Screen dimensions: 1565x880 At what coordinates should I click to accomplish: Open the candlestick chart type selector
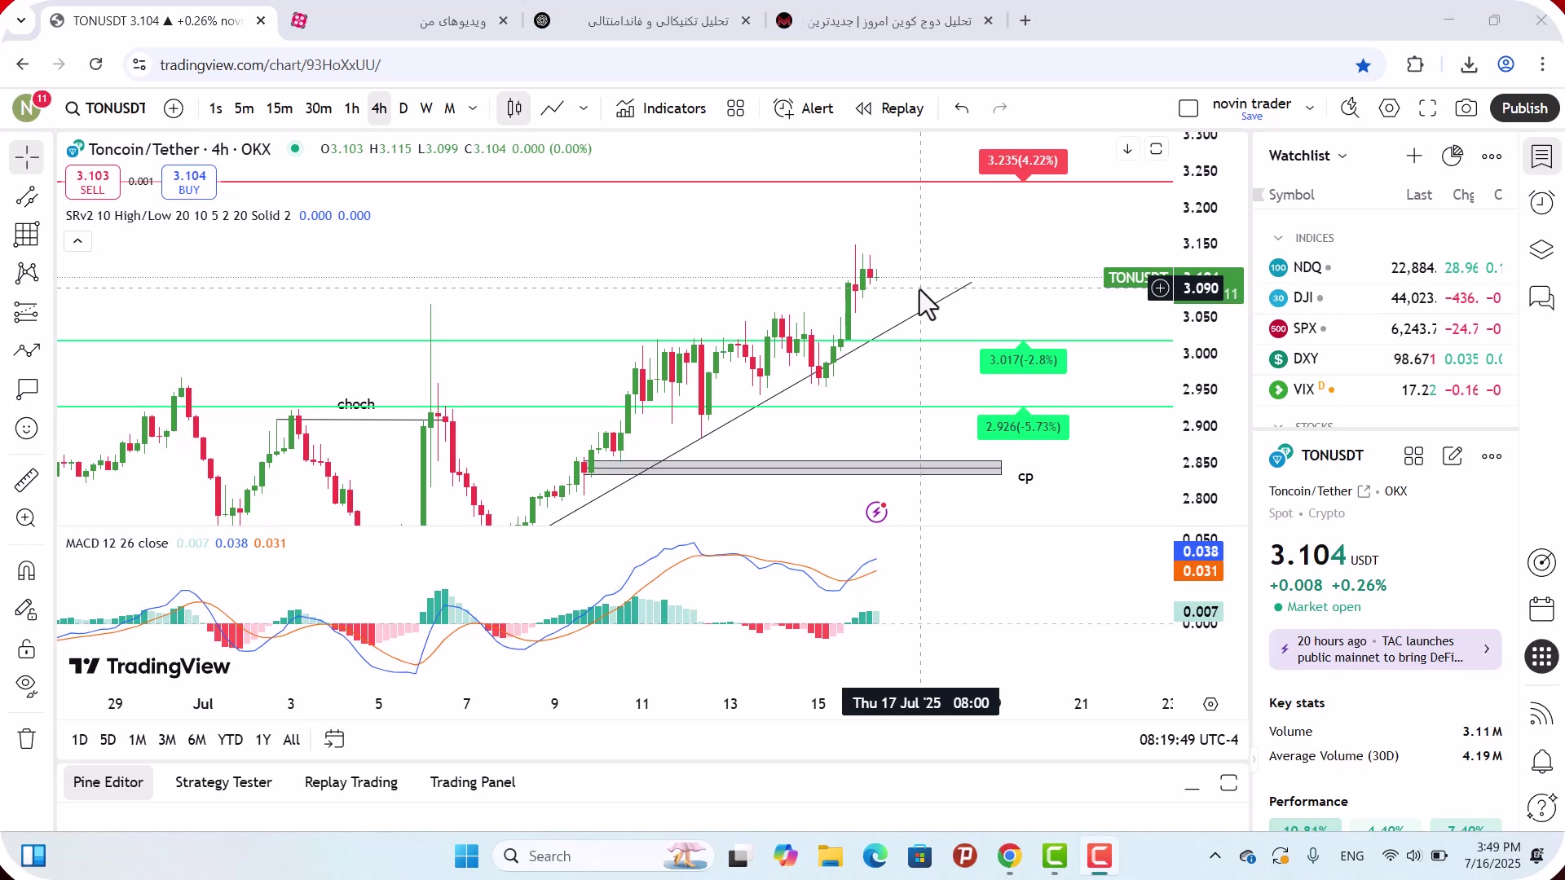point(514,108)
